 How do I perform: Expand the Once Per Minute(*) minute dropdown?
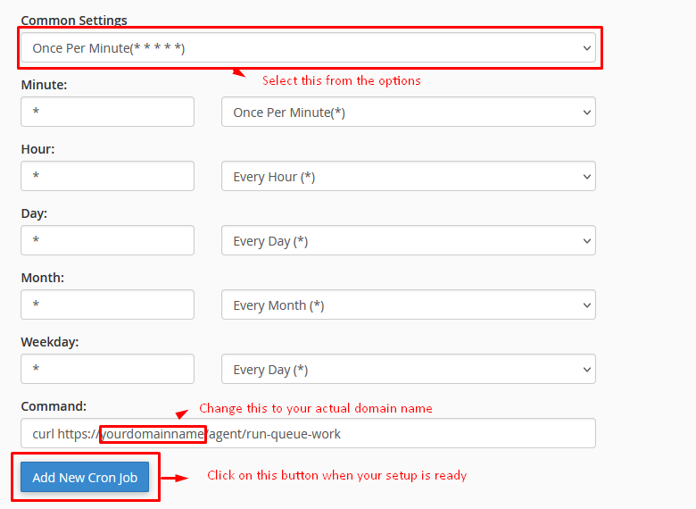(408, 112)
